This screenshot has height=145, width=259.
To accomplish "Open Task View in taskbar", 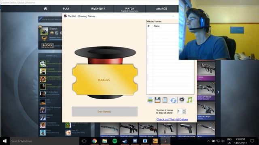I will tap(84, 141).
